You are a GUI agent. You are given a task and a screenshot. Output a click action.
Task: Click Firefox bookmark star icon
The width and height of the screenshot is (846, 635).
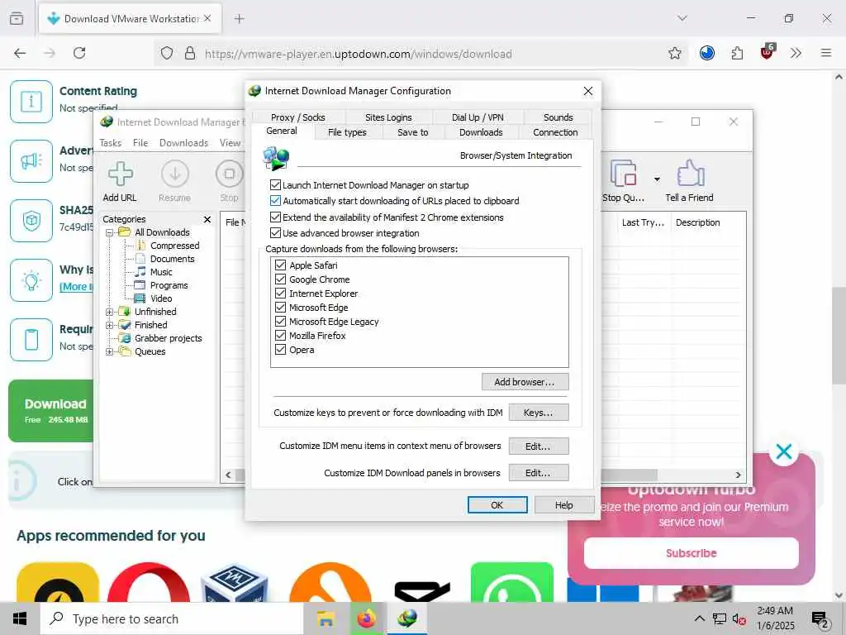click(x=674, y=53)
